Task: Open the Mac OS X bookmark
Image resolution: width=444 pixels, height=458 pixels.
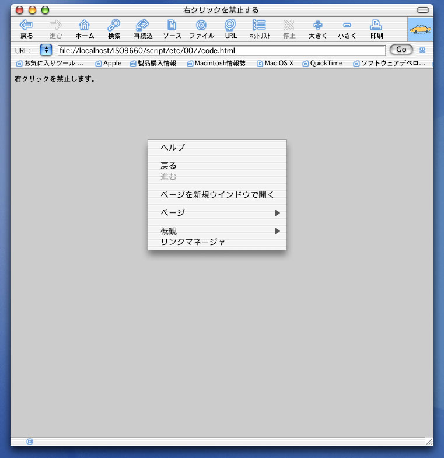Action: click(x=275, y=64)
